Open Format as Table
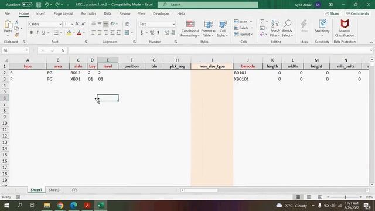Viewport: 375px width, 211px height. 208,29
